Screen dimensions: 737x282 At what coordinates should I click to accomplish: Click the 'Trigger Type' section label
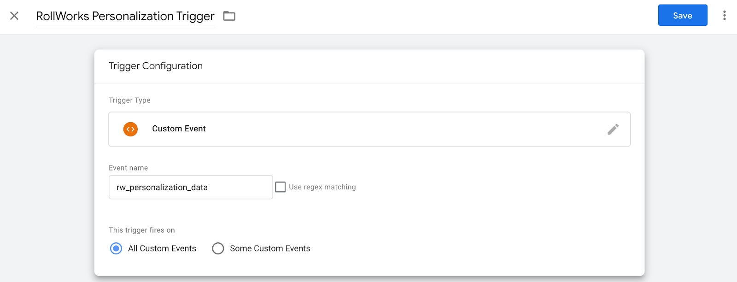click(x=129, y=100)
